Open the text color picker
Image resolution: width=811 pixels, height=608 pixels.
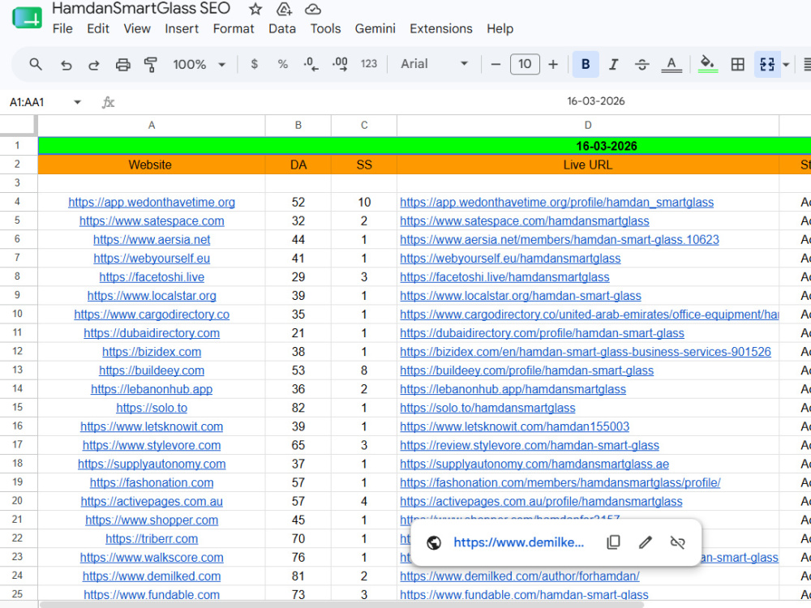[x=672, y=64]
